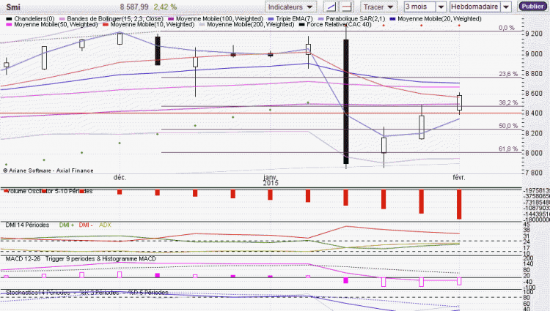
Task: Click the DMI 14 Périodes label
Action: pyautogui.click(x=27, y=225)
